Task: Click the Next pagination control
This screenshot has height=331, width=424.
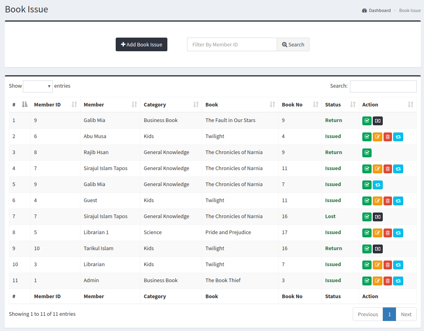Action: (406, 314)
